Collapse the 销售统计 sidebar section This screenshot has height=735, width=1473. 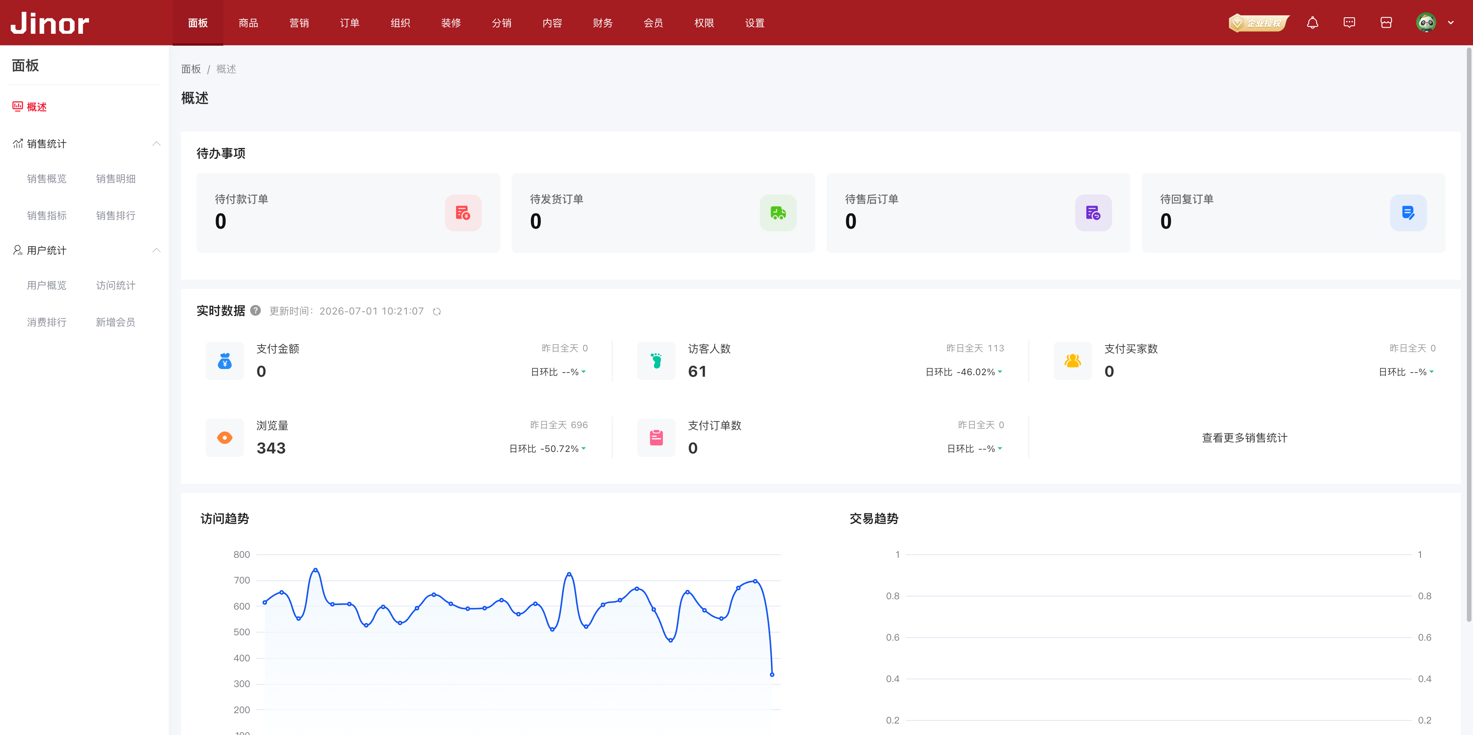(x=156, y=143)
